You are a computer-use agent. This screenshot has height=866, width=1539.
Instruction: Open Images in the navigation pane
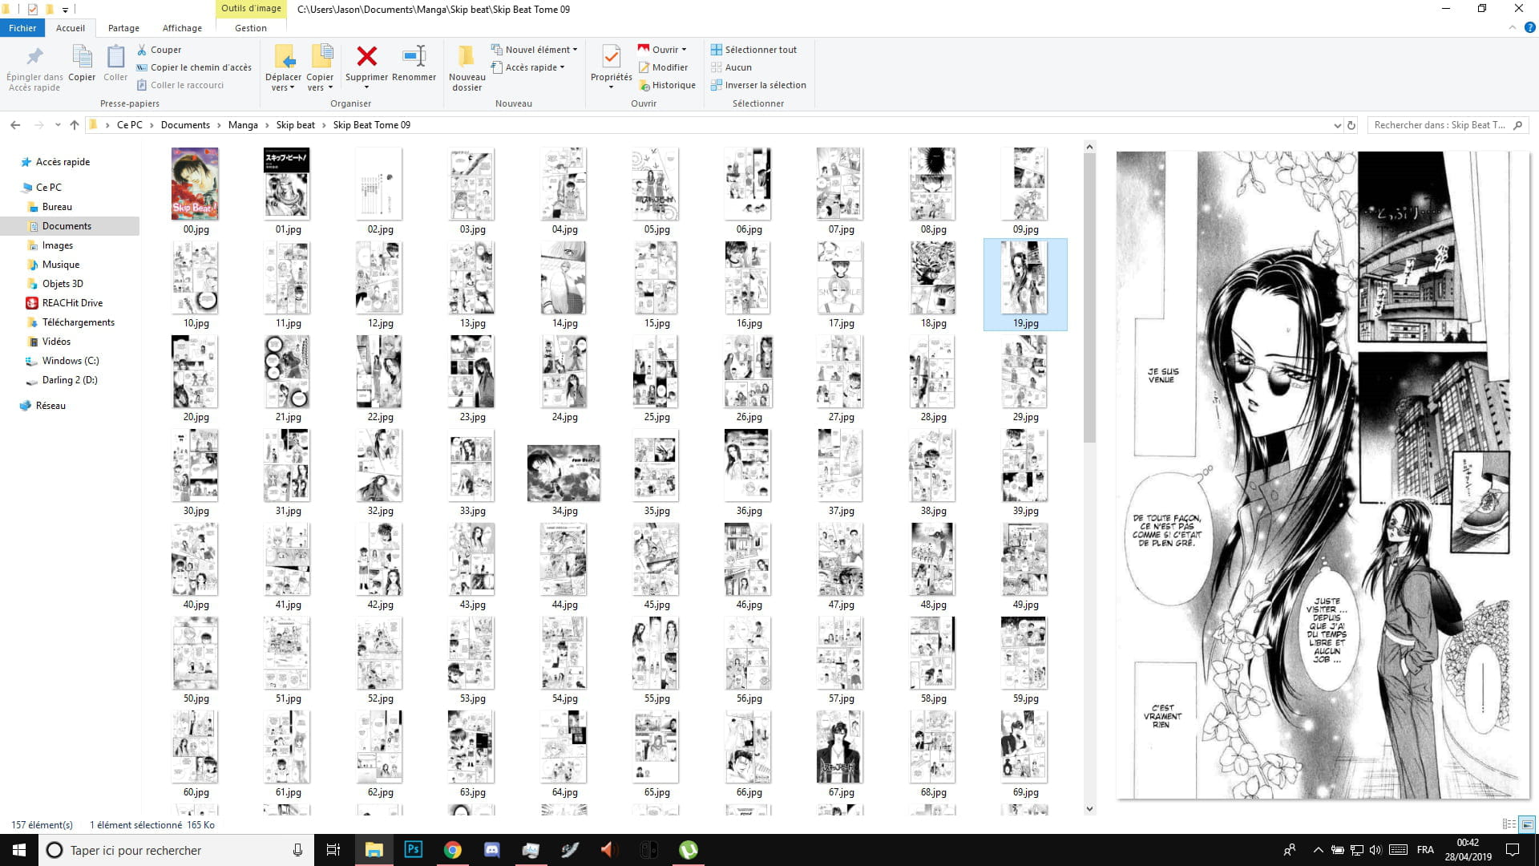click(x=58, y=245)
